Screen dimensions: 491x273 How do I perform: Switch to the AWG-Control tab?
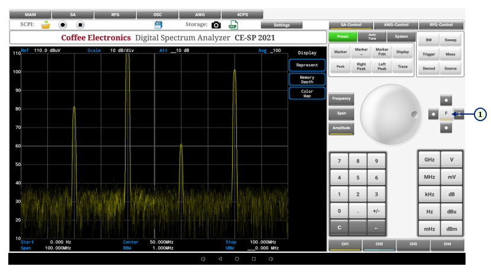click(396, 25)
